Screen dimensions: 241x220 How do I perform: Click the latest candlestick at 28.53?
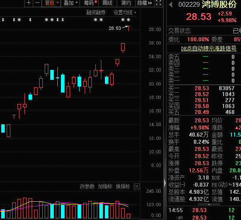click(129, 28)
